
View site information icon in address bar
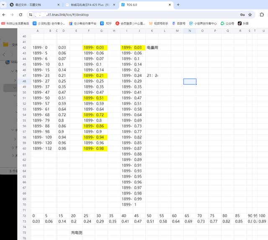click(31, 15)
